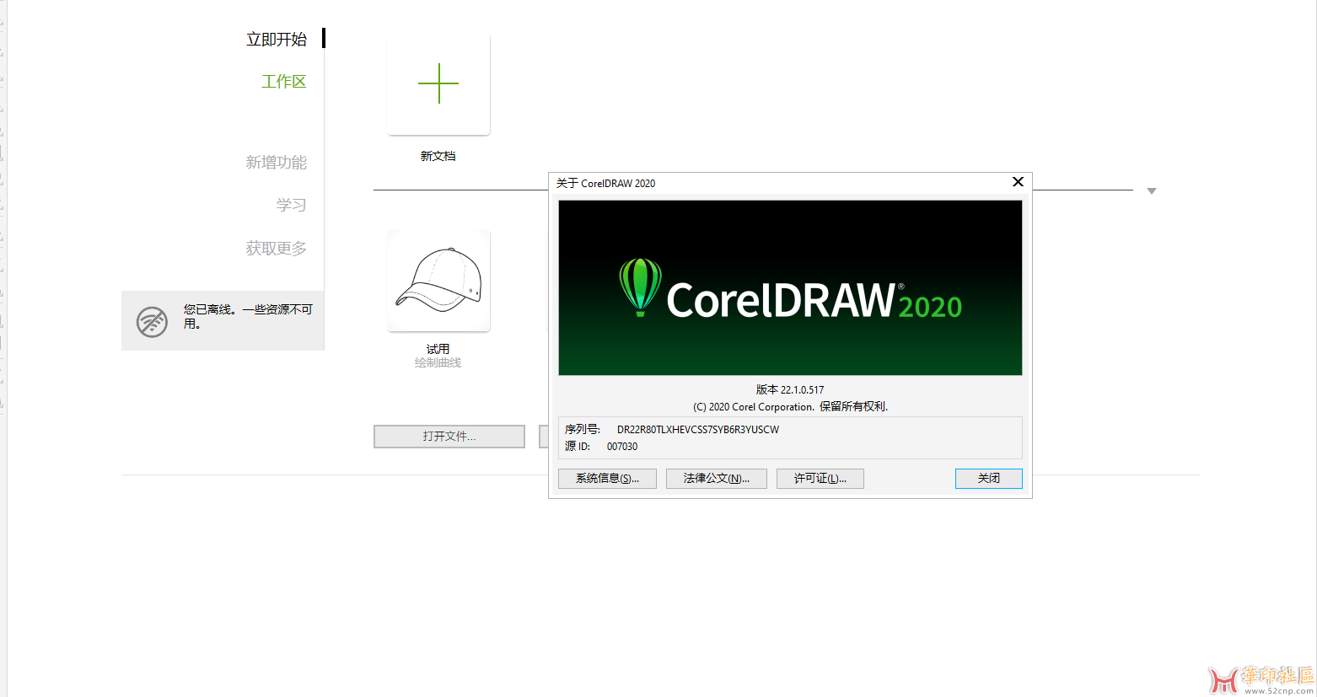Click the green plus new document icon
The height and width of the screenshot is (697, 1317).
[x=438, y=83]
